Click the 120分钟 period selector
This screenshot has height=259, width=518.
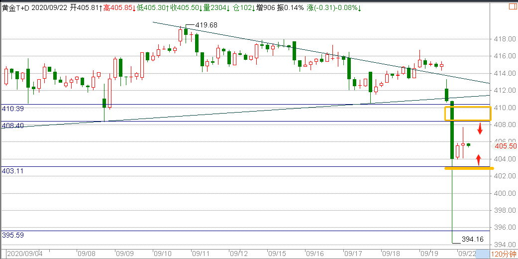click(505, 255)
